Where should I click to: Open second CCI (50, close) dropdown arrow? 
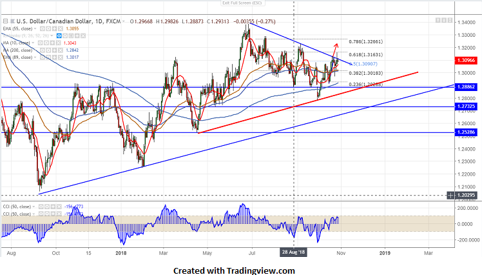click(x=34, y=214)
